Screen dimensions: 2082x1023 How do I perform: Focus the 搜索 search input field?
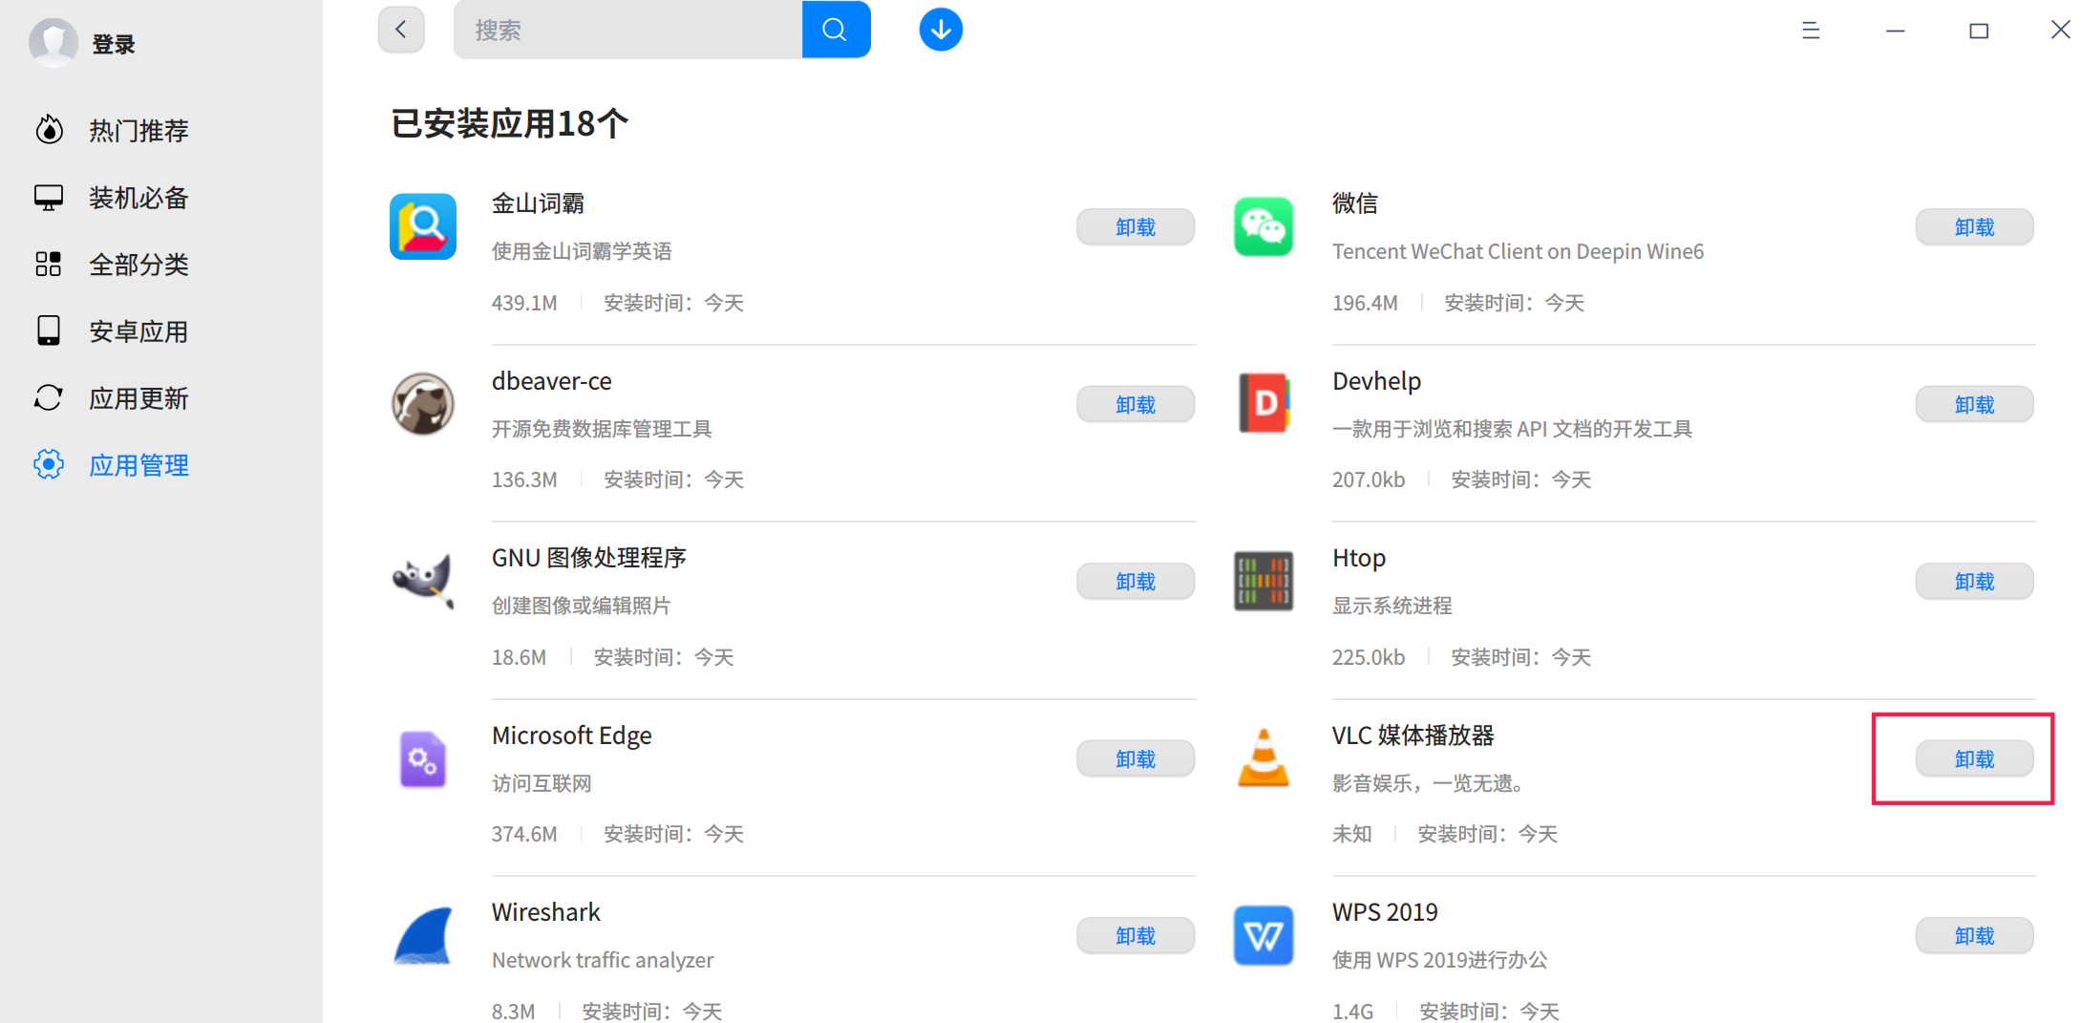coord(628,30)
